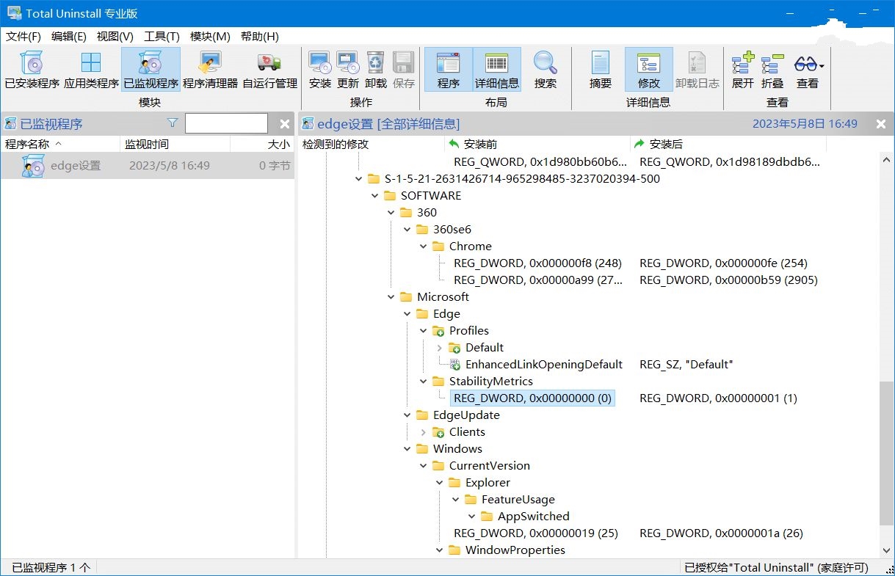Viewport: 895px width, 576px height.
Task: Open the 文件(F) menu
Action: click(23, 36)
